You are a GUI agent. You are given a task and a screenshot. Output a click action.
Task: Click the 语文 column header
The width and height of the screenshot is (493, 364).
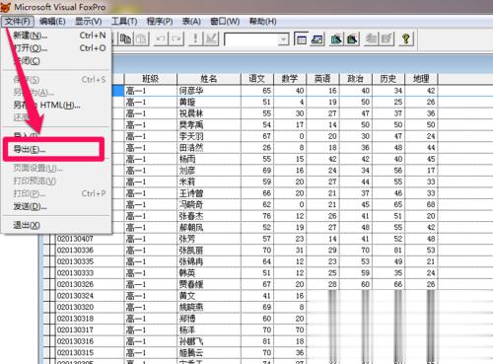[257, 79]
